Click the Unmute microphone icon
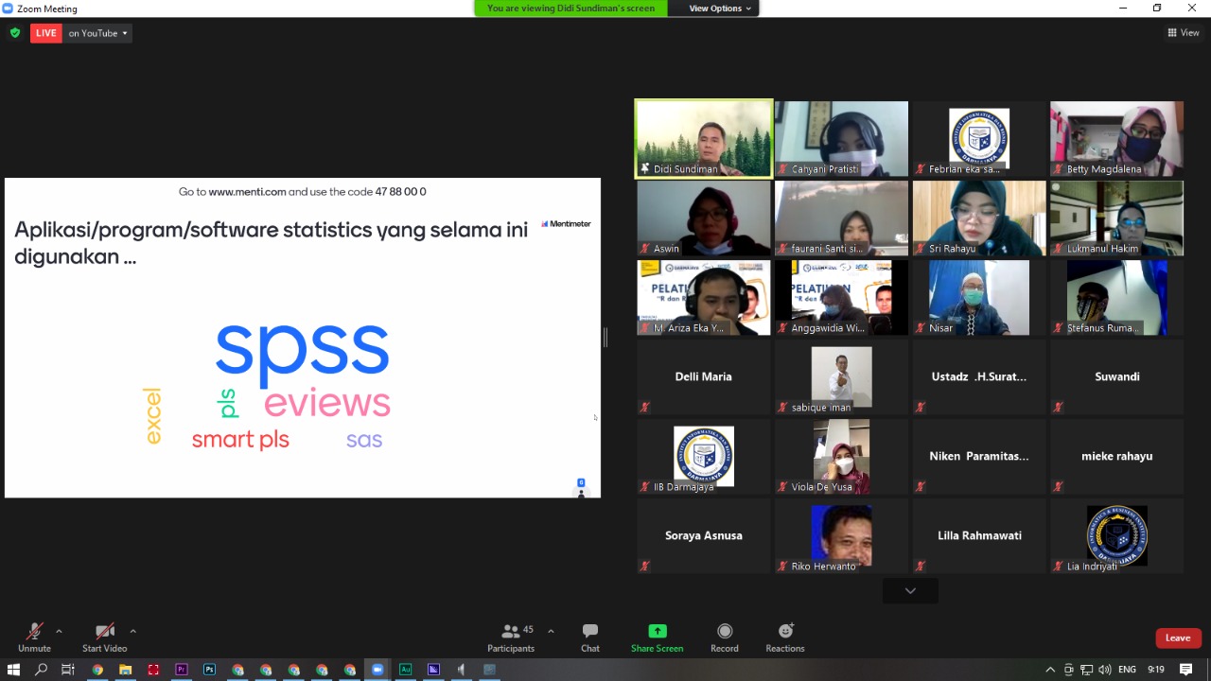The width and height of the screenshot is (1211, 681). coord(34,632)
